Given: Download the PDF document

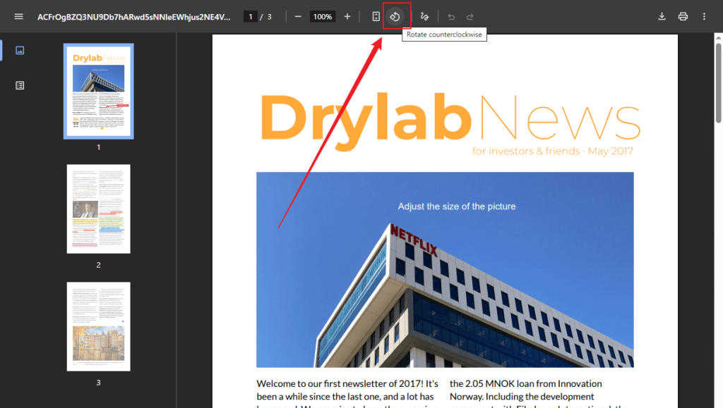Looking at the screenshot, I should tap(662, 16).
